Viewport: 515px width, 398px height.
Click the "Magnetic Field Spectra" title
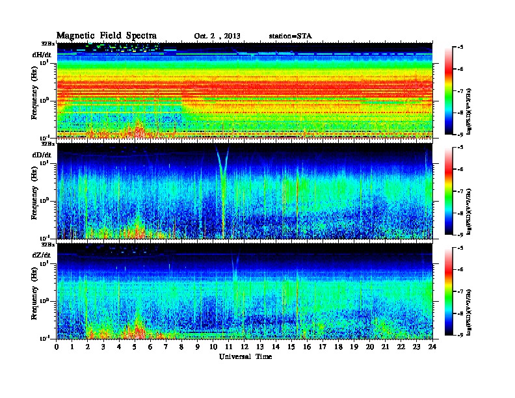(x=107, y=36)
